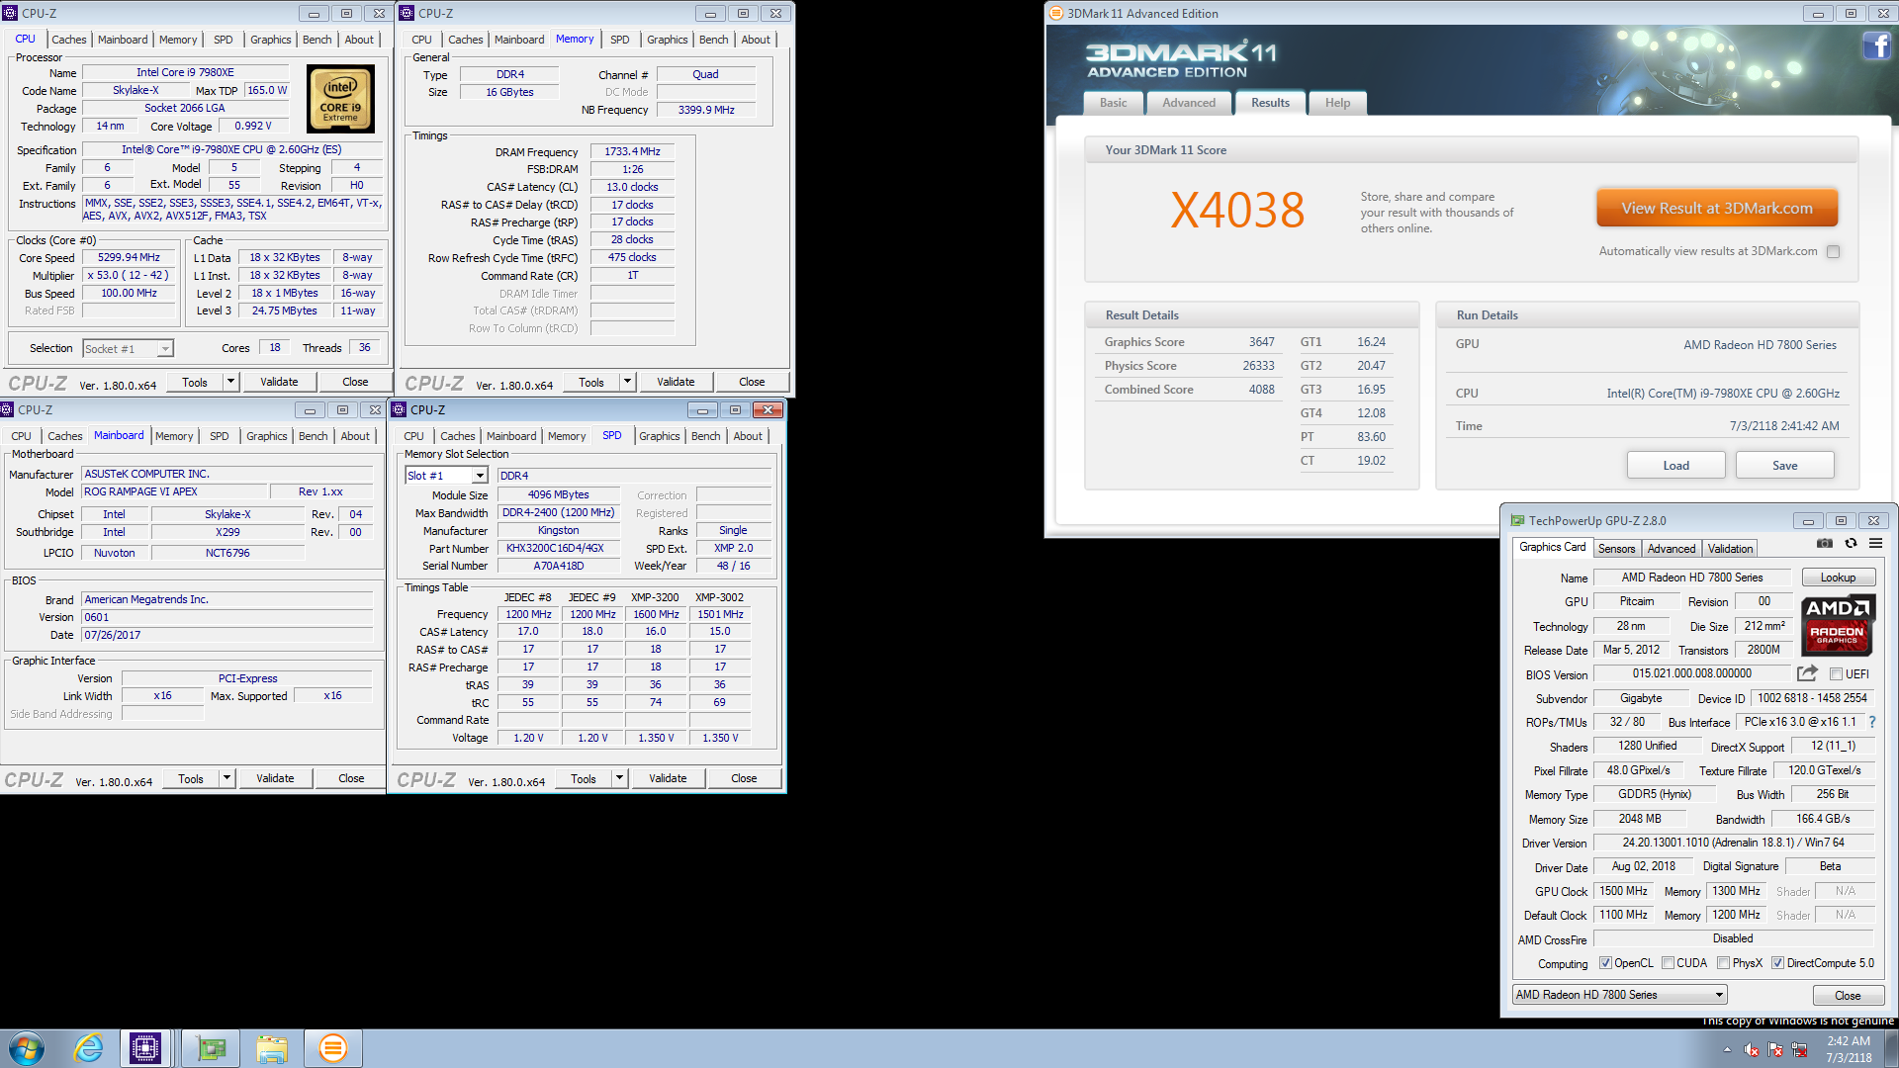Click the CPU-Z taskbar icon
Image resolution: width=1899 pixels, height=1068 pixels.
coord(145,1048)
